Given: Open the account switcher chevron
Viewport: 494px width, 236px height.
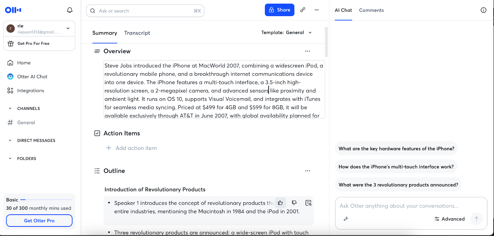Looking at the screenshot, I should (x=68, y=28).
